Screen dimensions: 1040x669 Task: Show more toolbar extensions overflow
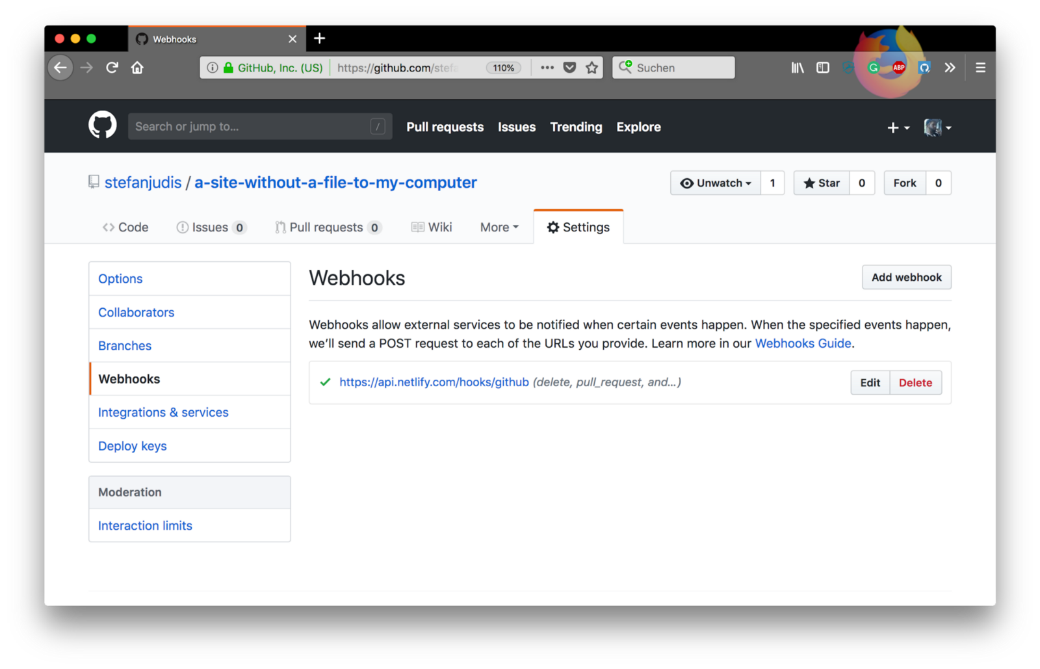(950, 68)
